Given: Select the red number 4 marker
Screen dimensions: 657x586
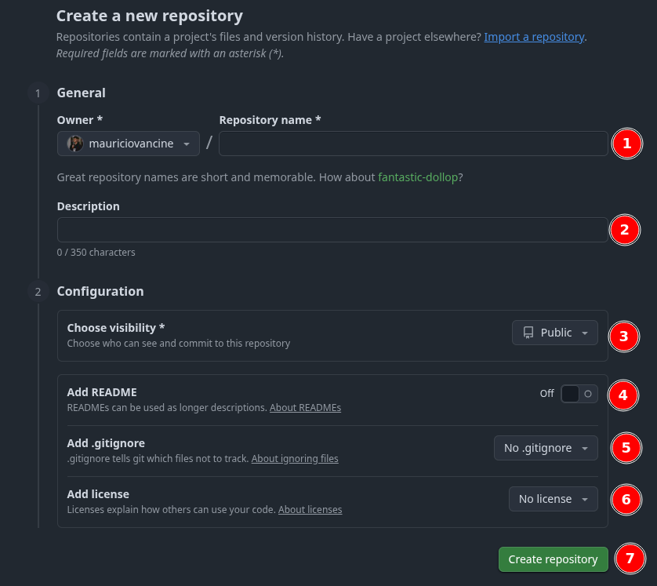Looking at the screenshot, I should 623,395.
